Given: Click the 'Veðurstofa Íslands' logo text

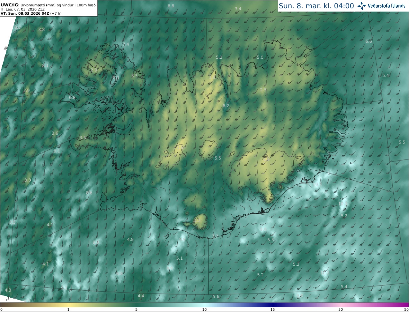Looking at the screenshot, I should pyautogui.click(x=386, y=6).
